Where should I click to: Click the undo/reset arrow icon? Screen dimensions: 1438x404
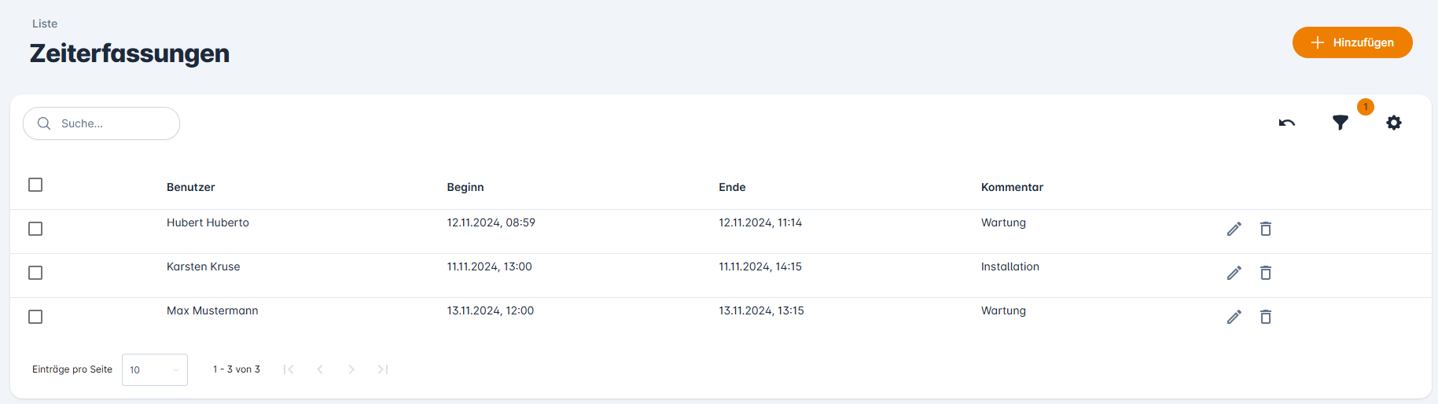1286,123
